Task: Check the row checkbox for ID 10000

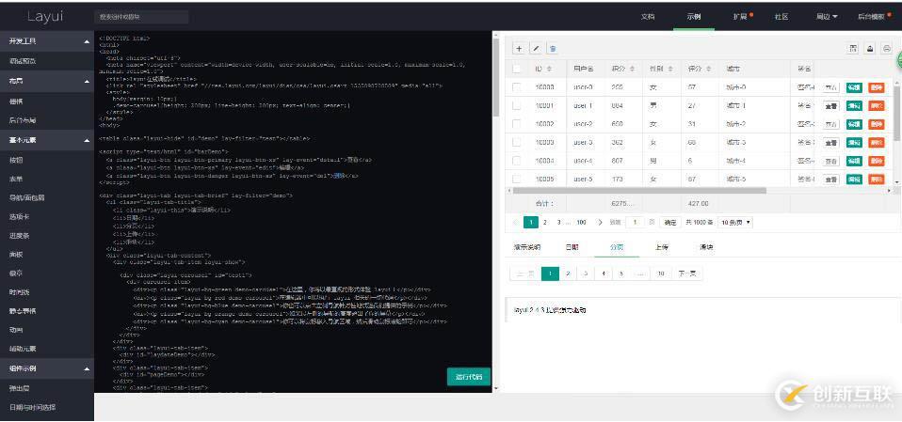Action: tap(517, 87)
